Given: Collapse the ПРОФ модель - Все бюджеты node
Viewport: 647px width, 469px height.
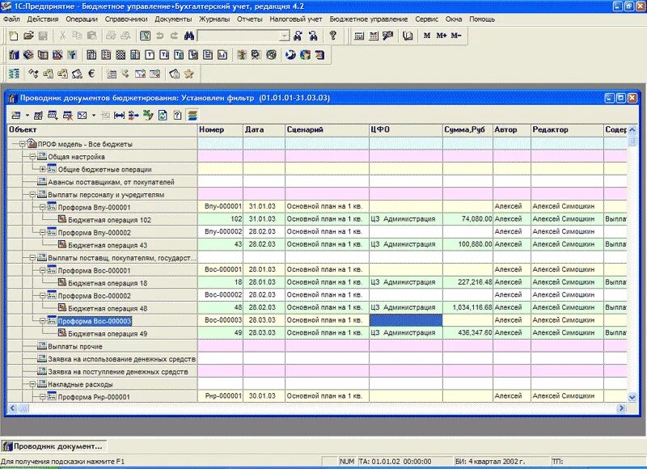Looking at the screenshot, I should pos(23,144).
